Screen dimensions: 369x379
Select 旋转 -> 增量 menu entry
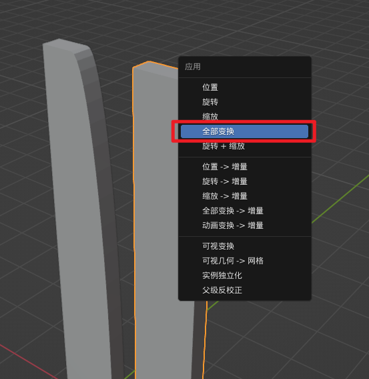tap(244, 181)
